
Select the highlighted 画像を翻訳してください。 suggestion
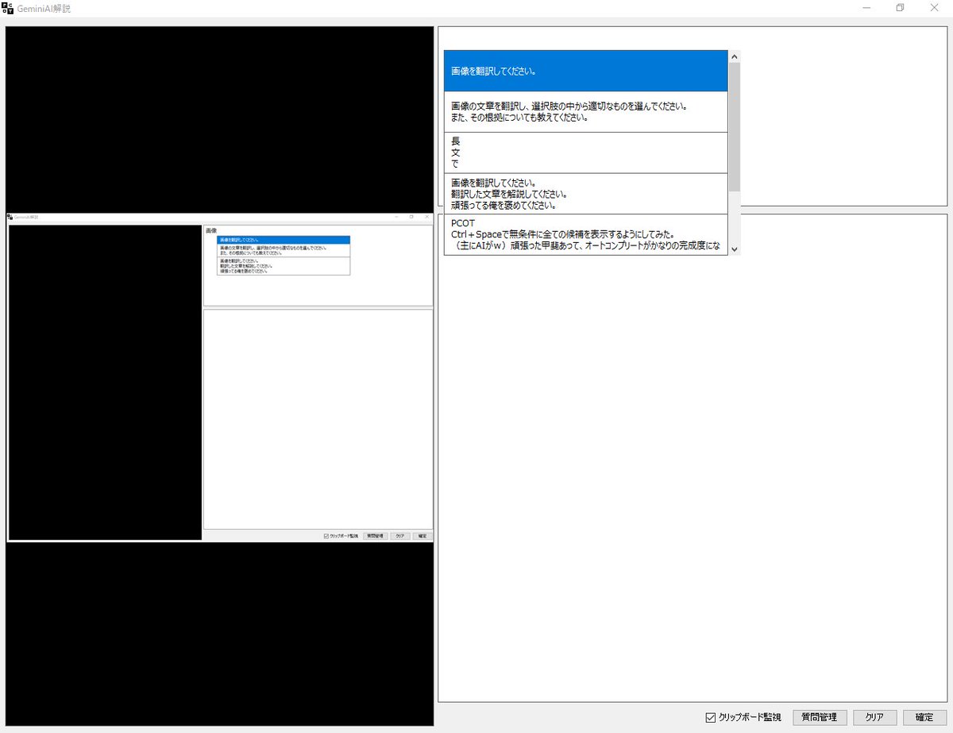click(586, 71)
